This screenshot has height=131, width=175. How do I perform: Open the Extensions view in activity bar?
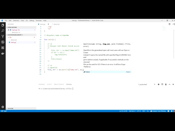[x=3, y=48]
